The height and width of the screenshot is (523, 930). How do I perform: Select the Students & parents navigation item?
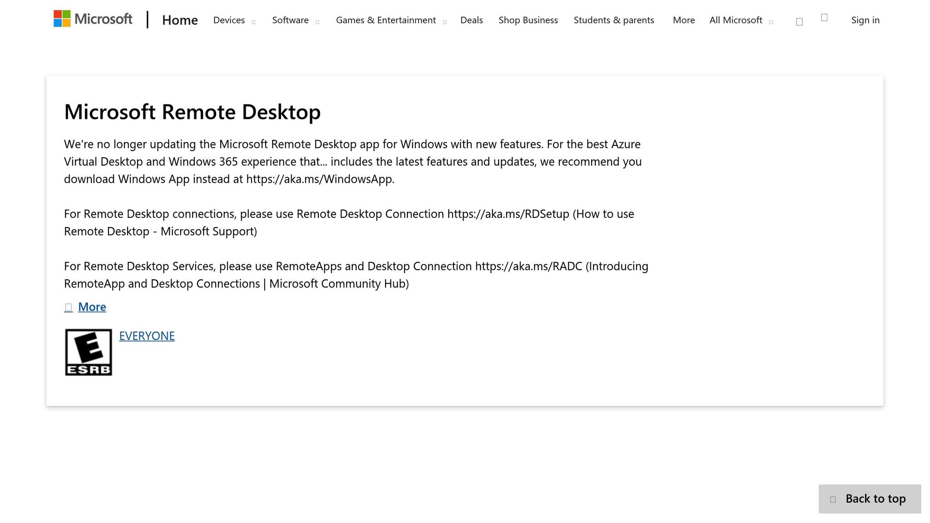pyautogui.click(x=614, y=20)
